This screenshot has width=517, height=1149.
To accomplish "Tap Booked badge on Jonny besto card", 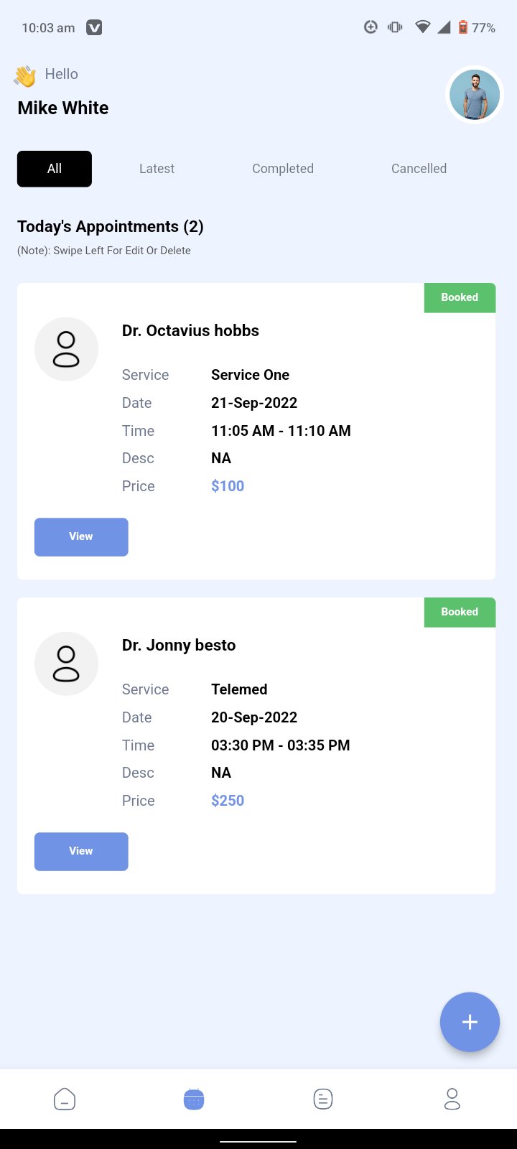I will point(460,612).
